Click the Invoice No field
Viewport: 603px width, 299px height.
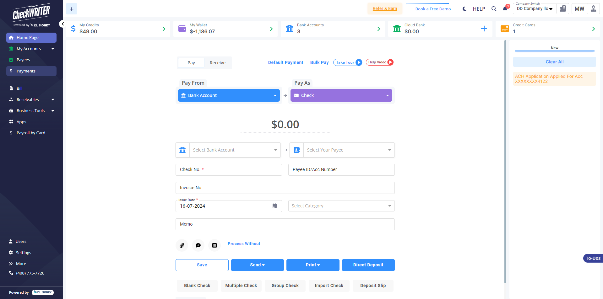click(285, 188)
